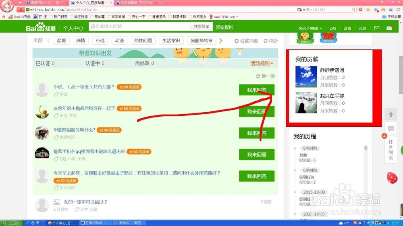Select the 感情 category tag
Image resolution: width=403 pixels, height=226 pixels.
tap(81, 41)
